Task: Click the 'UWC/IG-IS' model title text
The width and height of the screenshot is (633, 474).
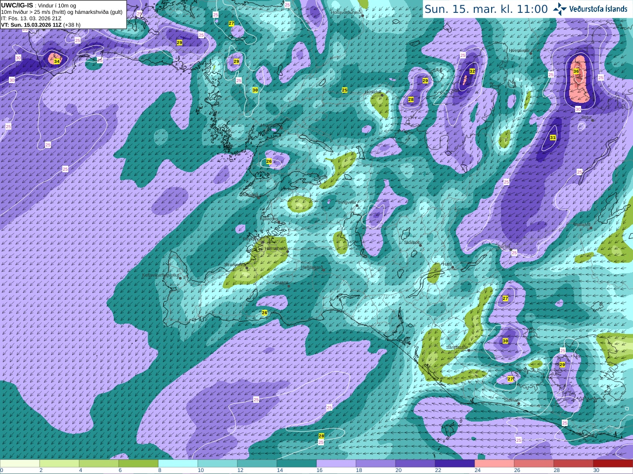Action: point(17,5)
